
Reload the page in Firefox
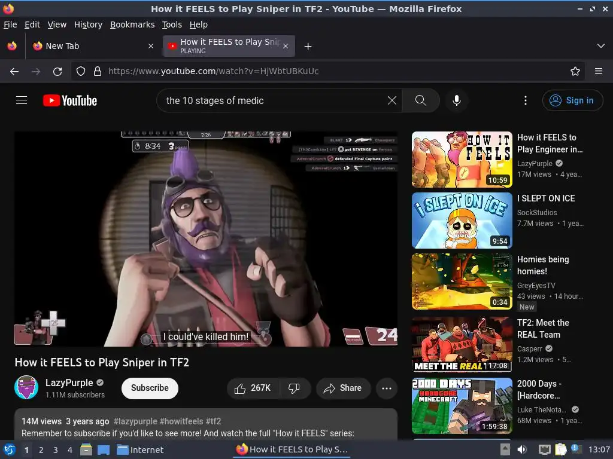tap(57, 72)
